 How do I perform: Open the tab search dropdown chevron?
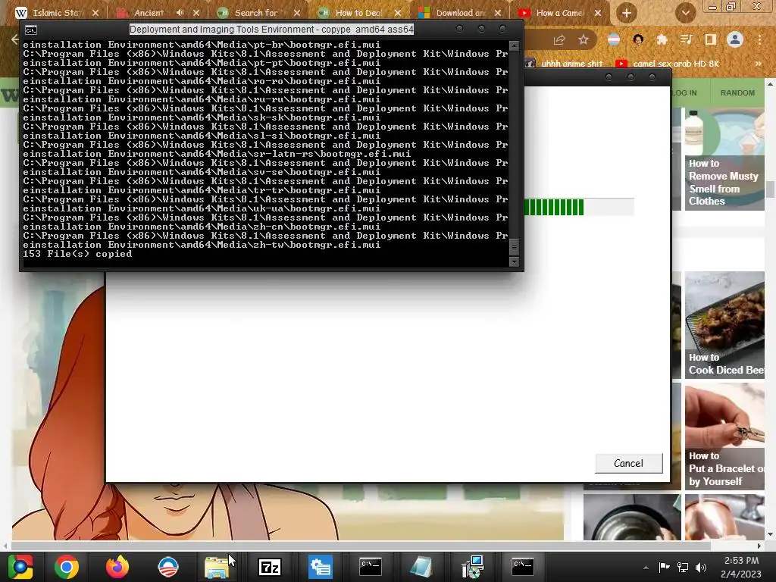685,14
